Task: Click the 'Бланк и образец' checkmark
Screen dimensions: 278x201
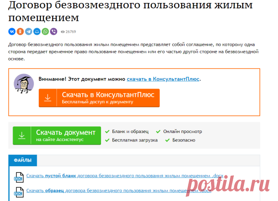Action: [x=107, y=132]
